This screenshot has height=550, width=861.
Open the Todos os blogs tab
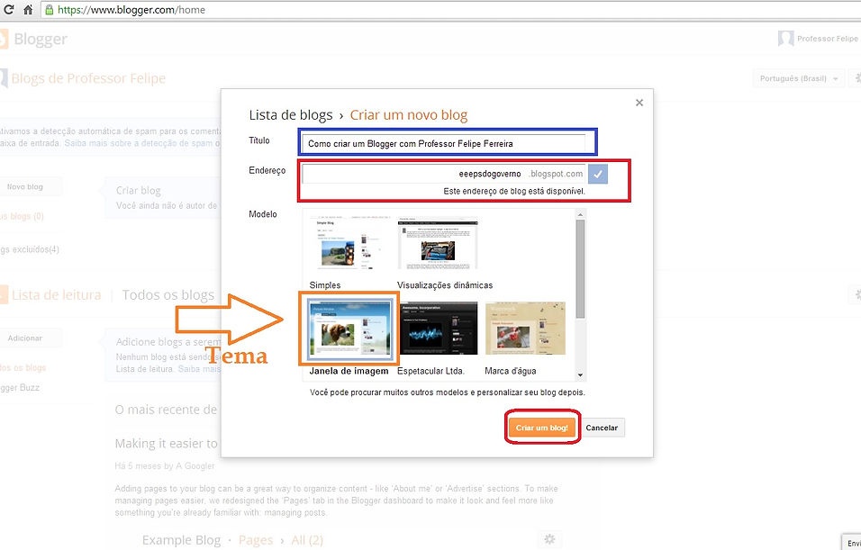click(x=168, y=295)
